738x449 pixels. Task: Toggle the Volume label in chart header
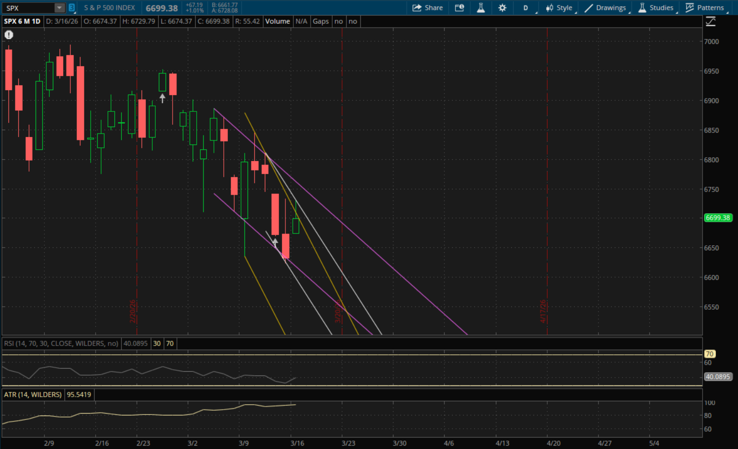coord(278,21)
